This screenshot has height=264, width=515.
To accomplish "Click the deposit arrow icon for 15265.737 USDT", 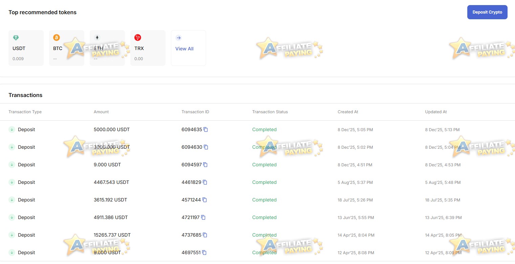I will click(x=12, y=235).
